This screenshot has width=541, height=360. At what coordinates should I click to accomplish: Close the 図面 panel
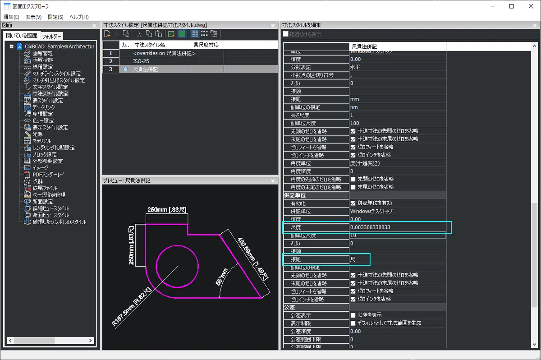click(94, 25)
